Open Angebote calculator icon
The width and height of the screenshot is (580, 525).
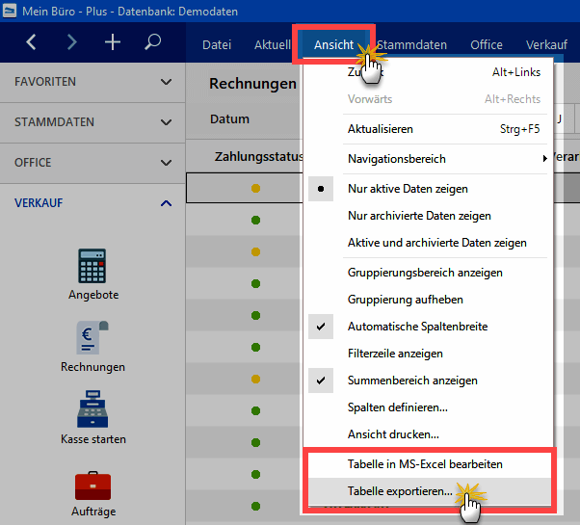[x=92, y=266]
